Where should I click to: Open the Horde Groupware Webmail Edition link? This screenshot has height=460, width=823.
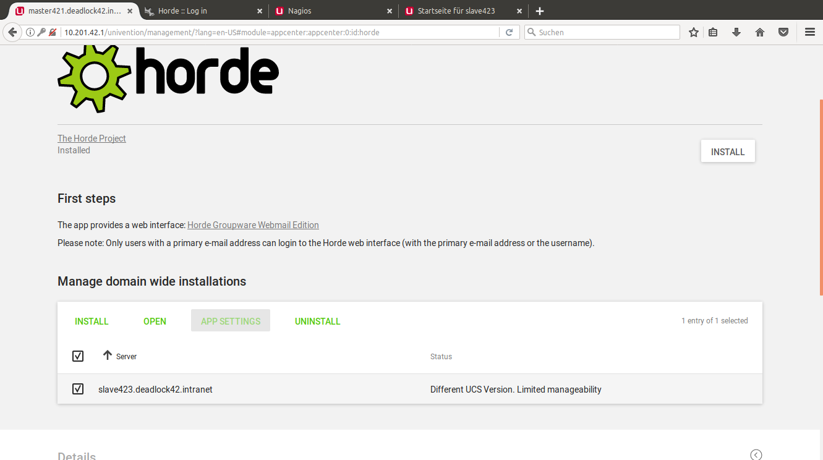click(253, 225)
